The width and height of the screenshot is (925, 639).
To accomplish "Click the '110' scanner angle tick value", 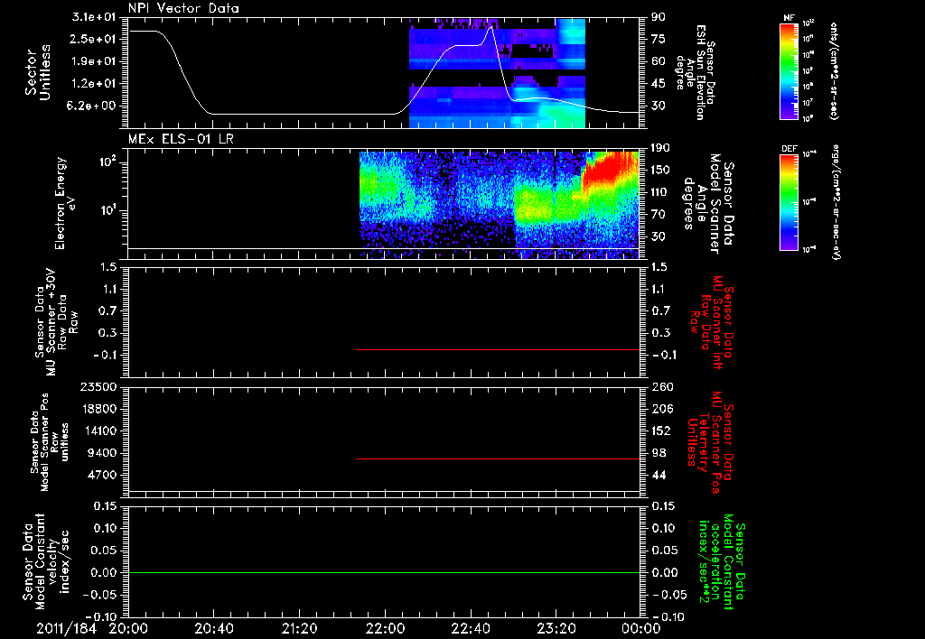I will pyautogui.click(x=660, y=192).
